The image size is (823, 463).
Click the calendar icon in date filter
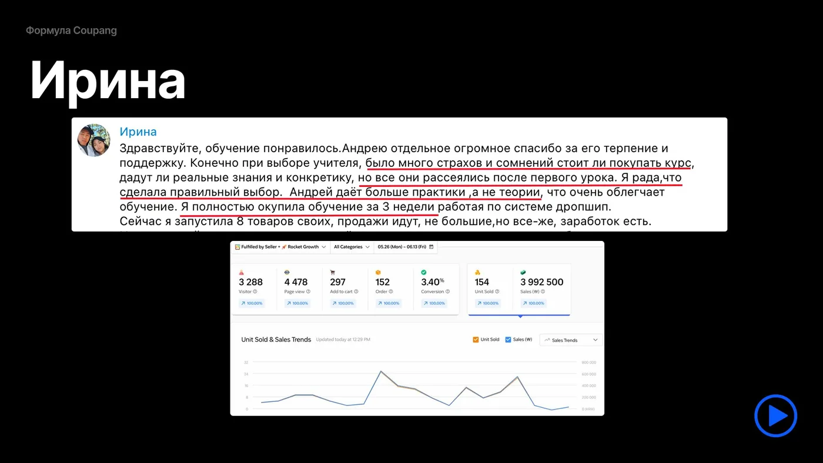pyautogui.click(x=431, y=247)
